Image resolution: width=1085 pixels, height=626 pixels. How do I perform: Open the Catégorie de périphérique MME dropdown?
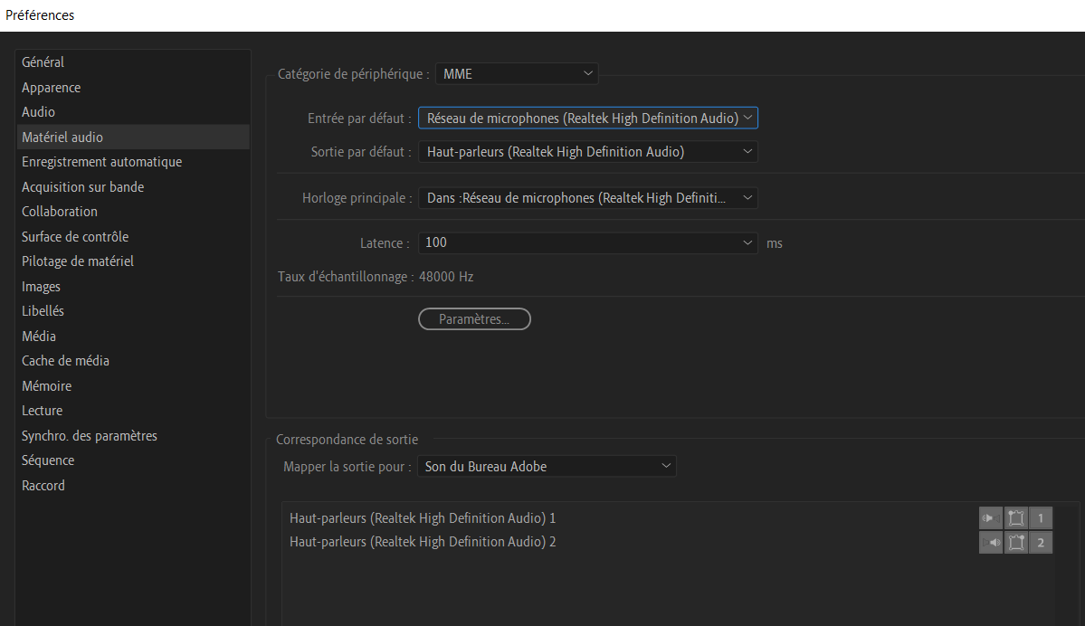coord(517,73)
